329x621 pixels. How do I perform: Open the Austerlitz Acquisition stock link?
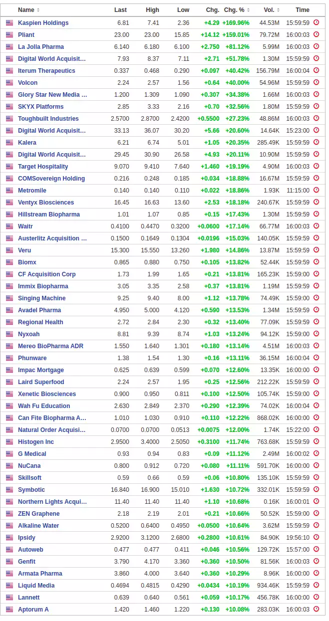[x=52, y=238]
